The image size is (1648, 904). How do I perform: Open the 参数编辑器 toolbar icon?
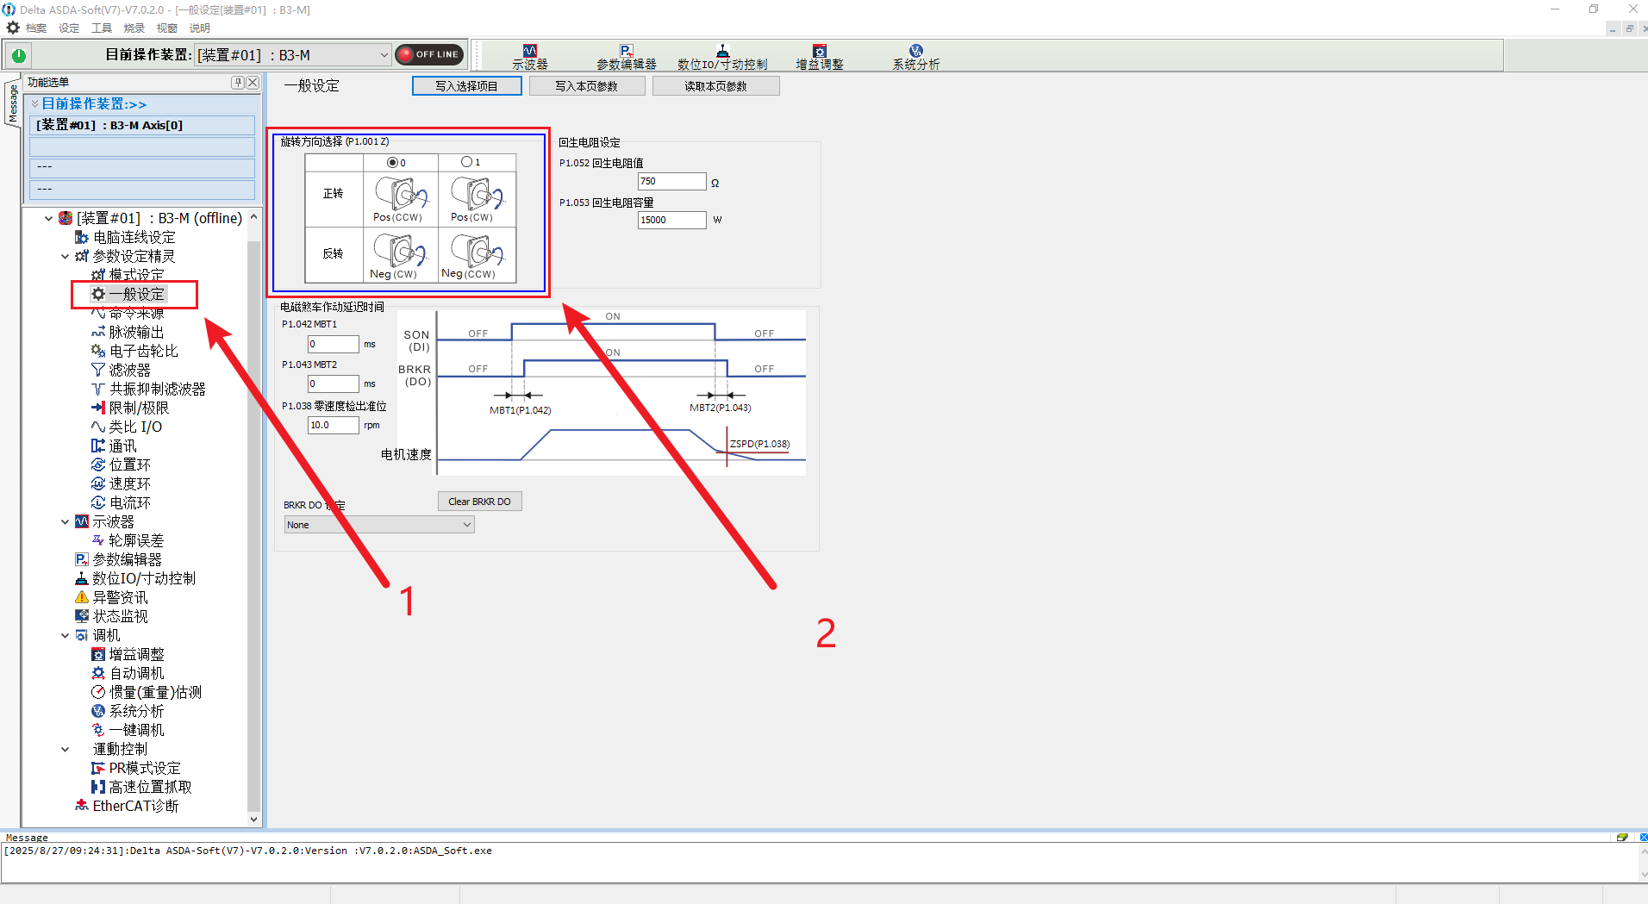point(626,57)
